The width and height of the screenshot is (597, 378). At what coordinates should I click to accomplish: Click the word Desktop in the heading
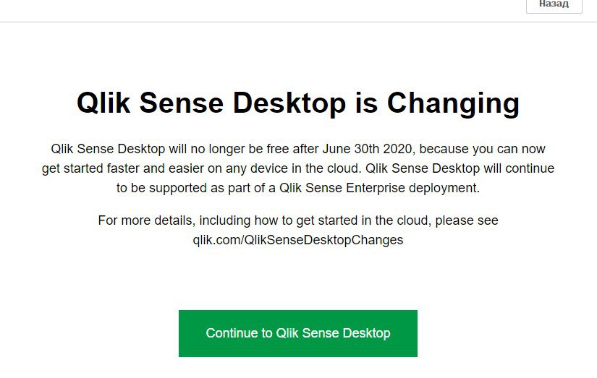[292, 103]
